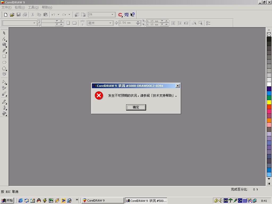Select the Rectangle tool
Screen dimensions: 272x204
pos(4,57)
